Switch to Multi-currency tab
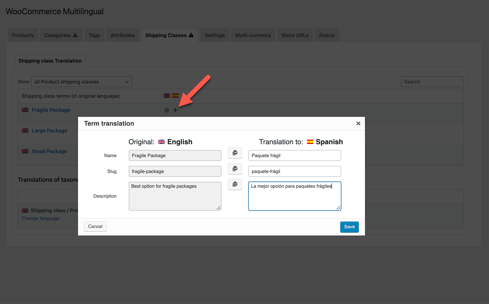 coord(253,35)
